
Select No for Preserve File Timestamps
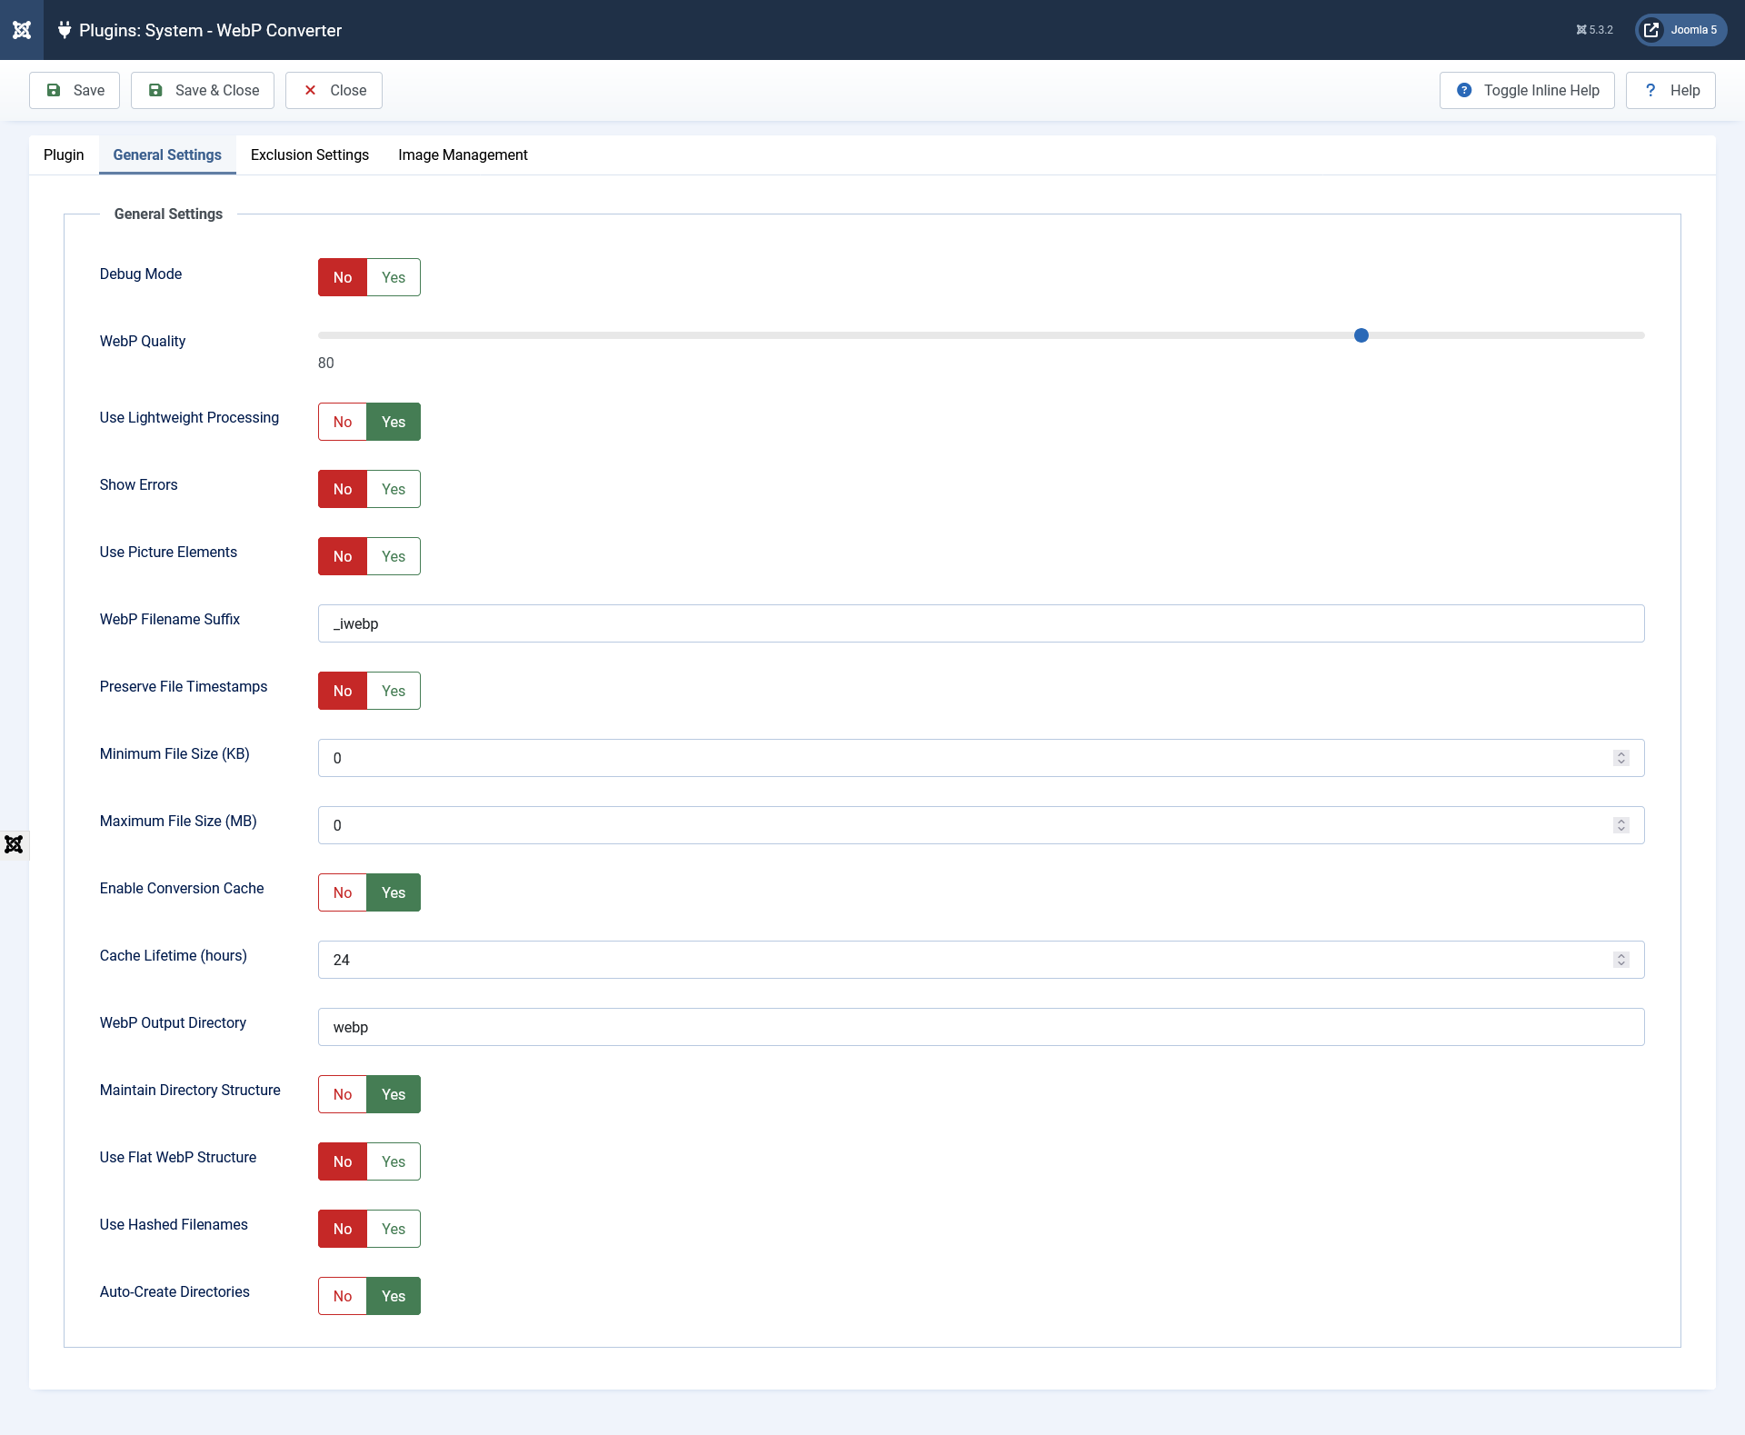coord(343,691)
